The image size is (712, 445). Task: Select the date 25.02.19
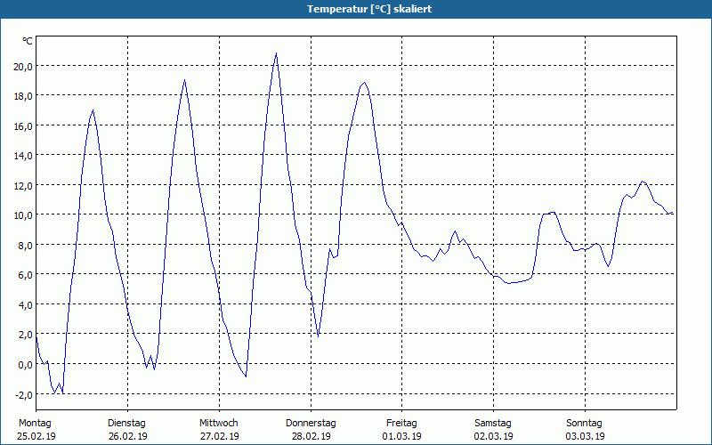point(36,436)
